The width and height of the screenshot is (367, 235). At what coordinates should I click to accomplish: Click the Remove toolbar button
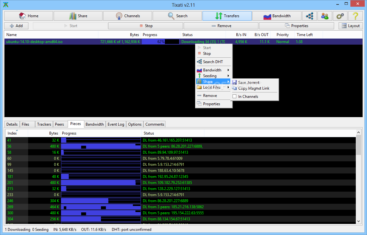(x=221, y=26)
